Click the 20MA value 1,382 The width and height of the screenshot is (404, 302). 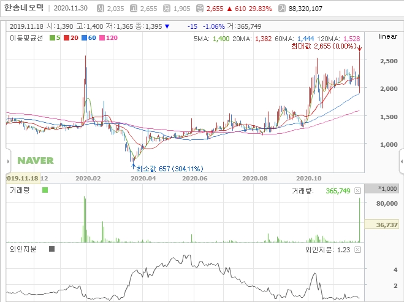click(264, 39)
